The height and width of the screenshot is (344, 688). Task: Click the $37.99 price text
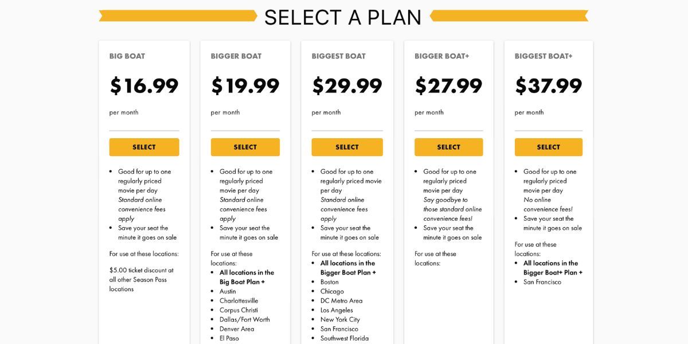548,86
